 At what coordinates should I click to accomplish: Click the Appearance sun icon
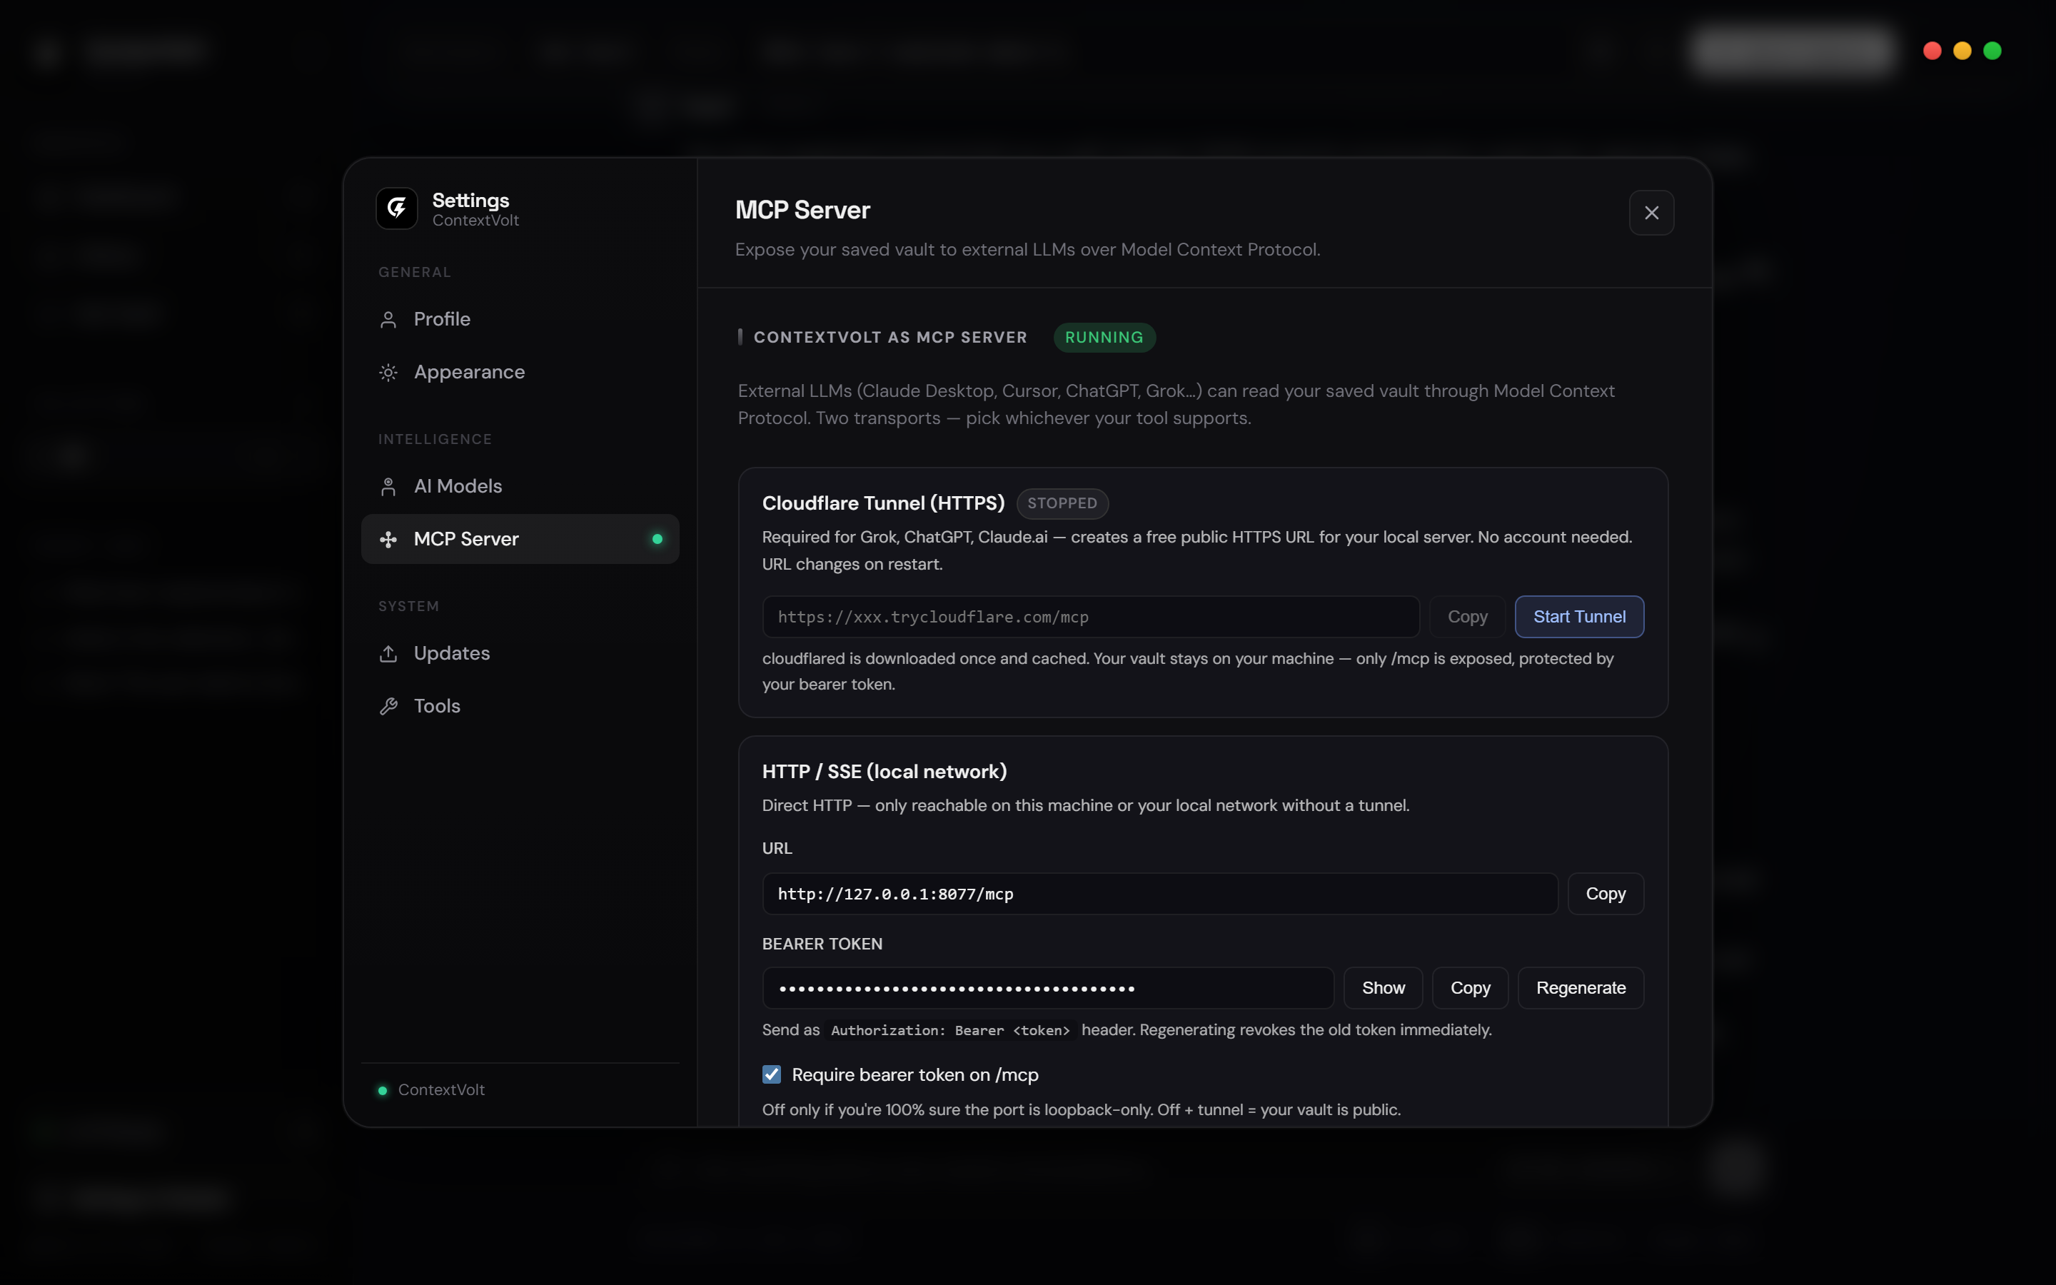388,372
